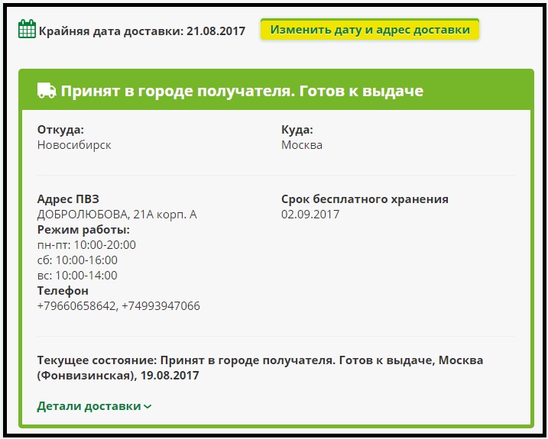Click phone number +79660658642
This screenshot has height=439, width=548.
pyautogui.click(x=76, y=306)
